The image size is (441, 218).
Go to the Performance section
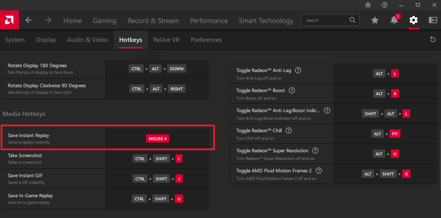[x=209, y=21]
